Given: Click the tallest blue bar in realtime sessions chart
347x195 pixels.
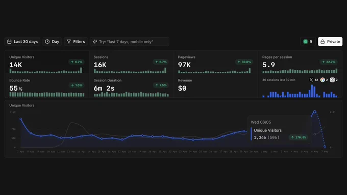Looking at the screenshot, I should (x=312, y=91).
